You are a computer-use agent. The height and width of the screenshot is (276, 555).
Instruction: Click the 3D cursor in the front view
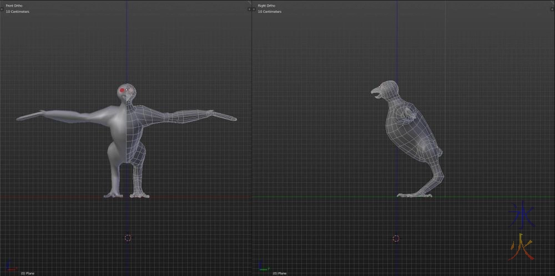point(128,238)
